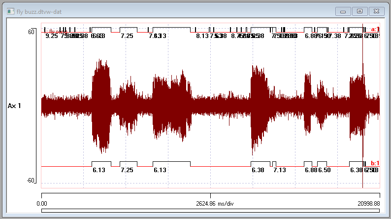Select the 7.25 event label in channel a
Screen dimensions: 391x219
coord(127,36)
